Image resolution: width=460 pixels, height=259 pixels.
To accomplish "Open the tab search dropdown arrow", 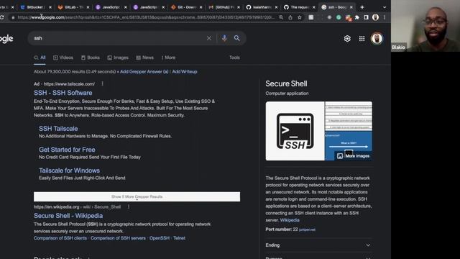I will click(x=385, y=7).
